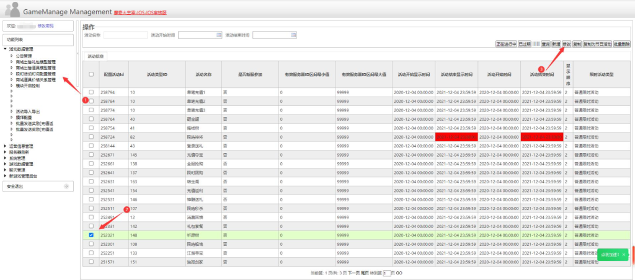Open the calendar icon for 活动开始时间
635x280 pixels.
click(219, 35)
